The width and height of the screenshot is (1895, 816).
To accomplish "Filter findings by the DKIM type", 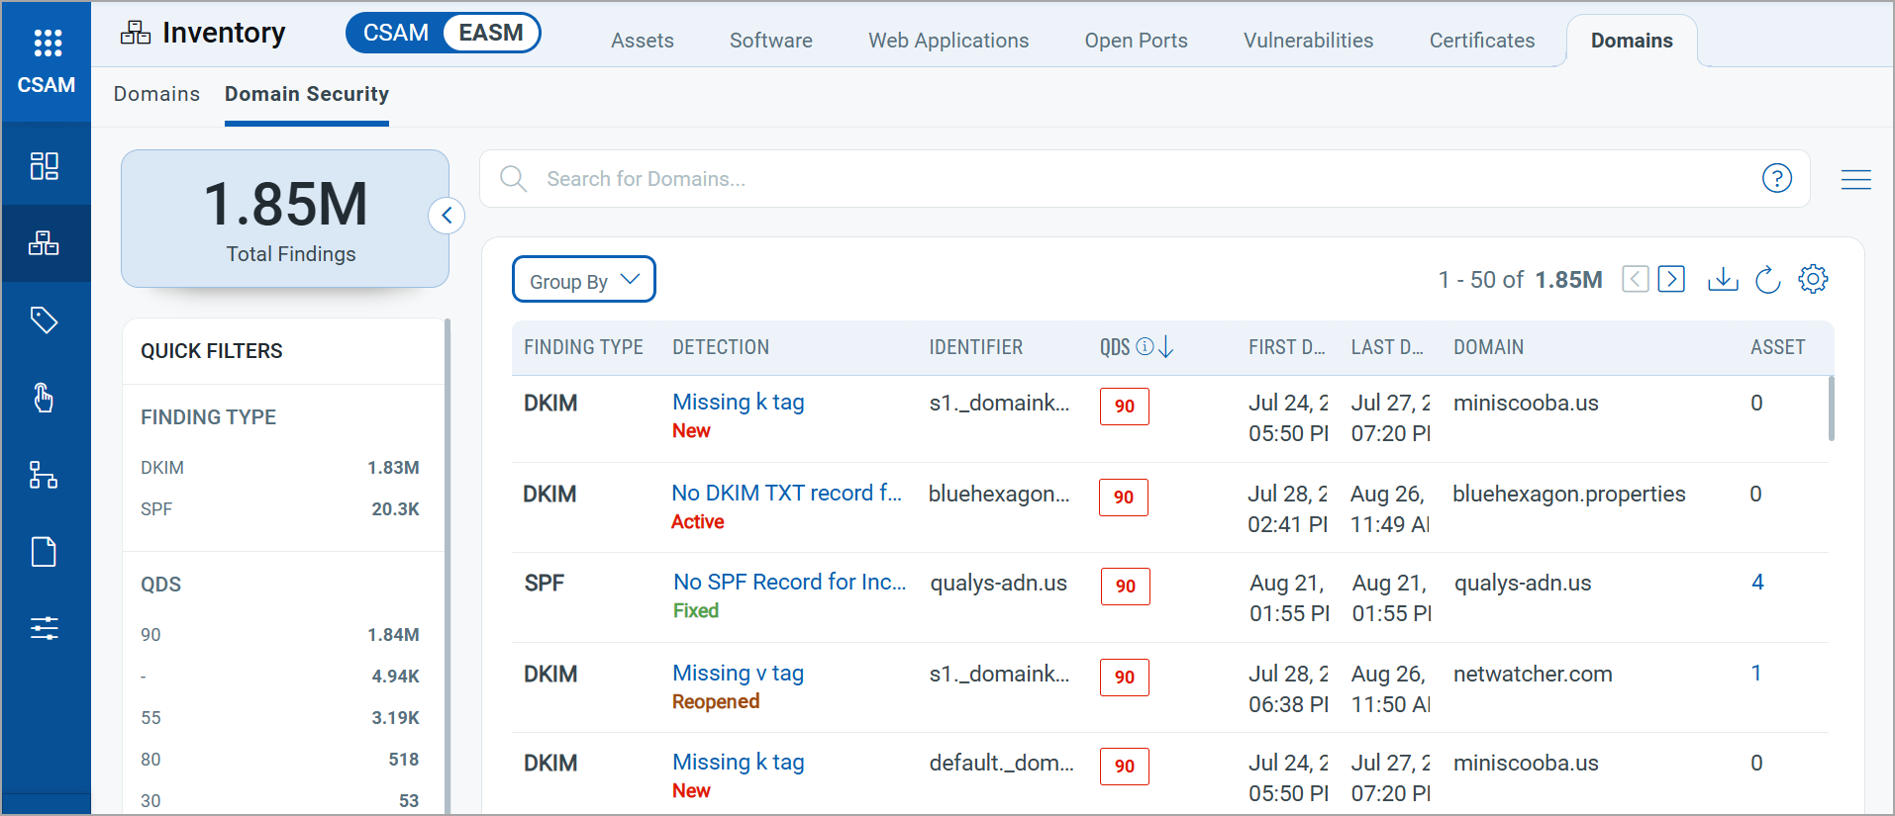I will point(162,468).
